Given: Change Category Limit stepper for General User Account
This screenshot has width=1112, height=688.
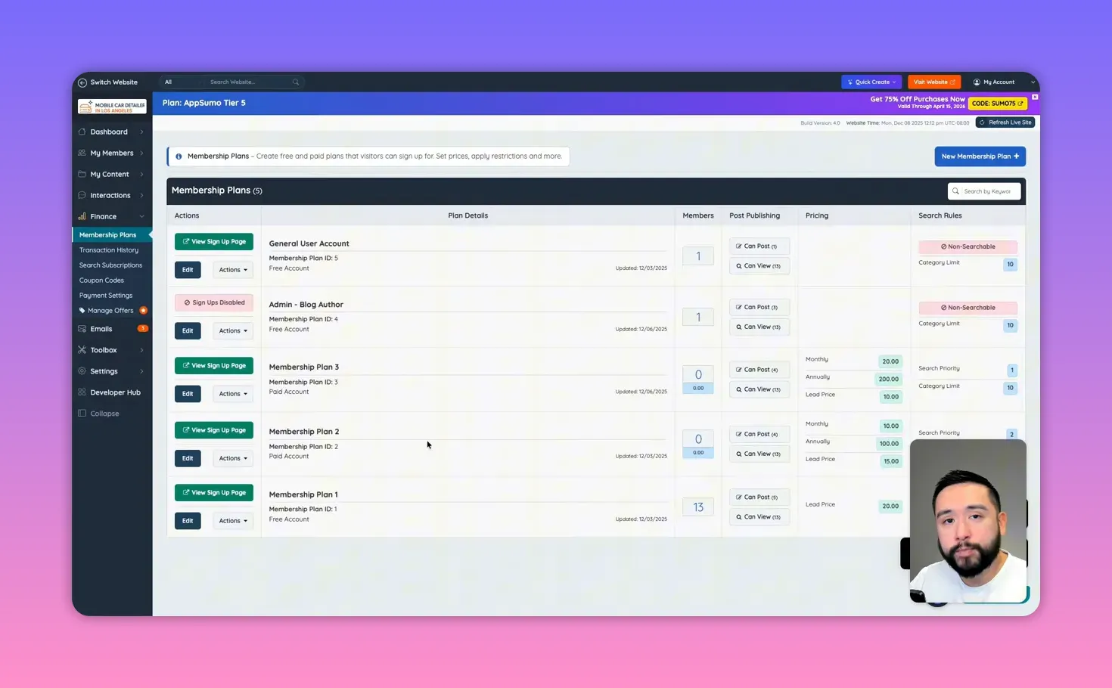Looking at the screenshot, I should pyautogui.click(x=1010, y=264).
